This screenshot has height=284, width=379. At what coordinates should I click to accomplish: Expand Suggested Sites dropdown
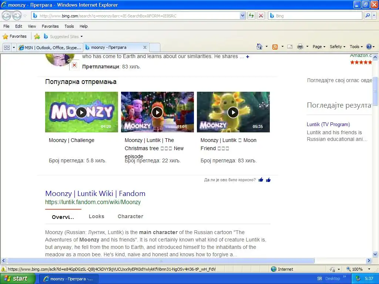tap(81, 37)
